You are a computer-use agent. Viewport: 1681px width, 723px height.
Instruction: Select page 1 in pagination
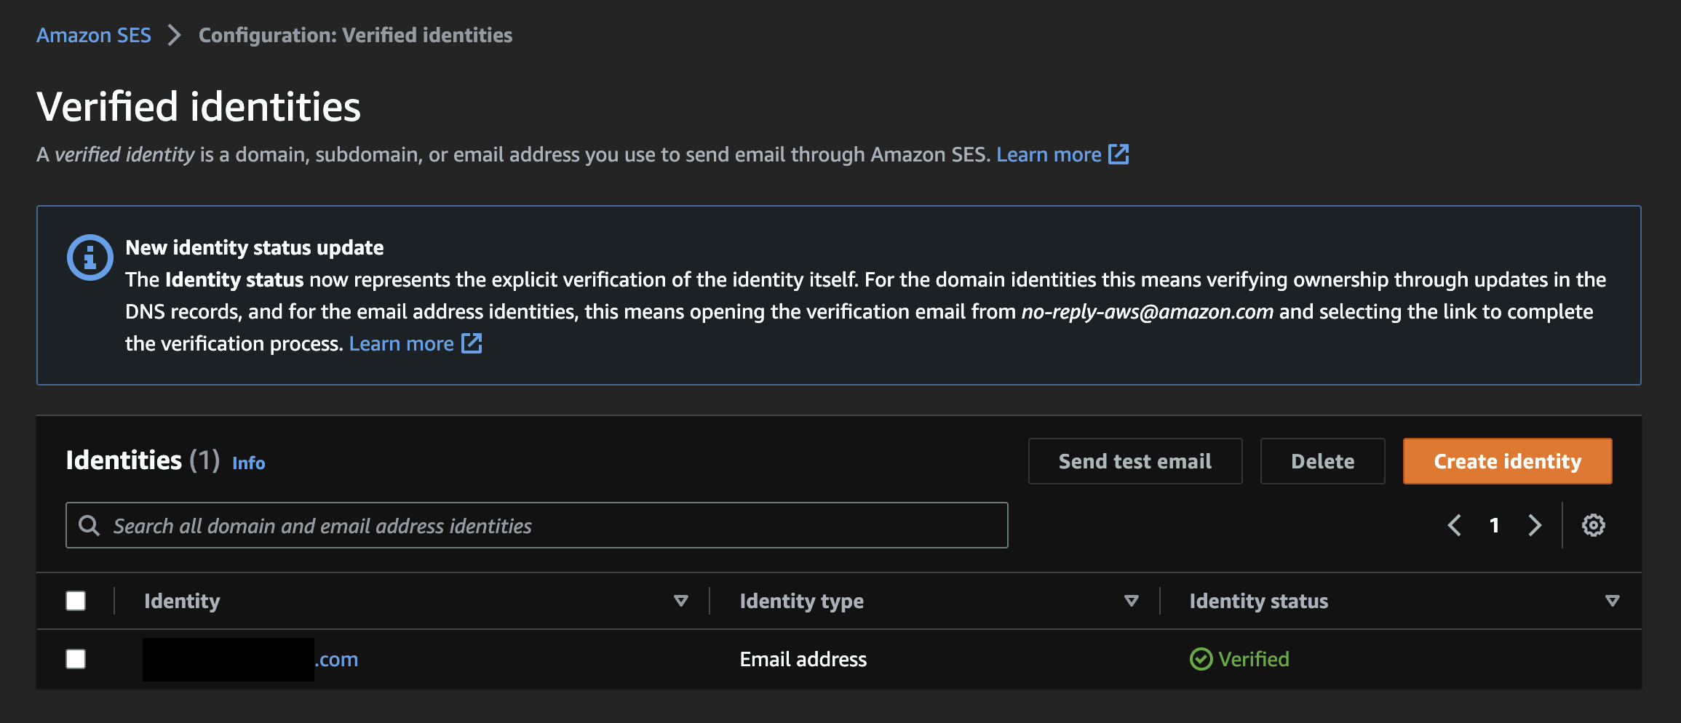pos(1494,525)
